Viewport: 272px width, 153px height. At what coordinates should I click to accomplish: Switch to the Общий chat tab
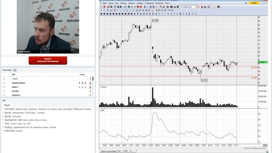7,105
